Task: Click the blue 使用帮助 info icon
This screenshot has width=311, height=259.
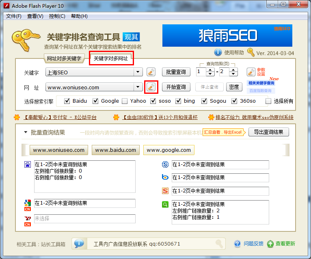Action: point(218,52)
